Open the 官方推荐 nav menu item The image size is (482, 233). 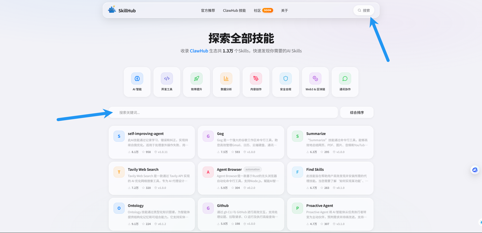tap(208, 11)
